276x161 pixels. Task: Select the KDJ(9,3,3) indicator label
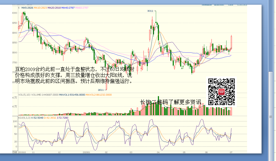(25, 118)
